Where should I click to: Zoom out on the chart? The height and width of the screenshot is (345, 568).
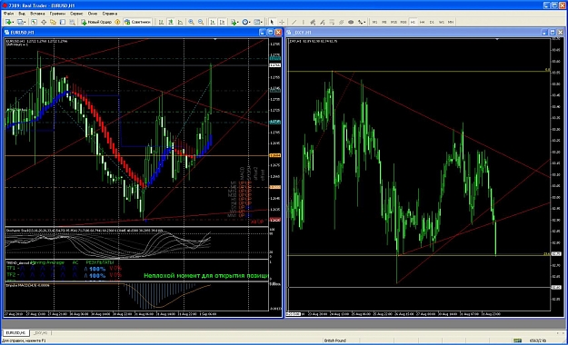click(x=201, y=22)
